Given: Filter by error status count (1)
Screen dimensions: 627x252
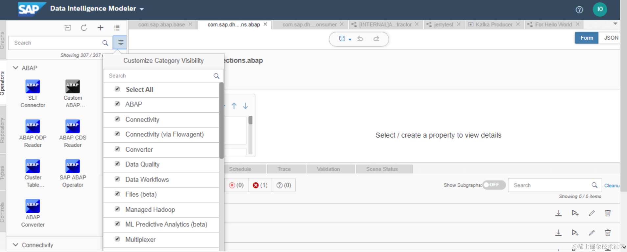Looking at the screenshot, I should [x=260, y=185].
